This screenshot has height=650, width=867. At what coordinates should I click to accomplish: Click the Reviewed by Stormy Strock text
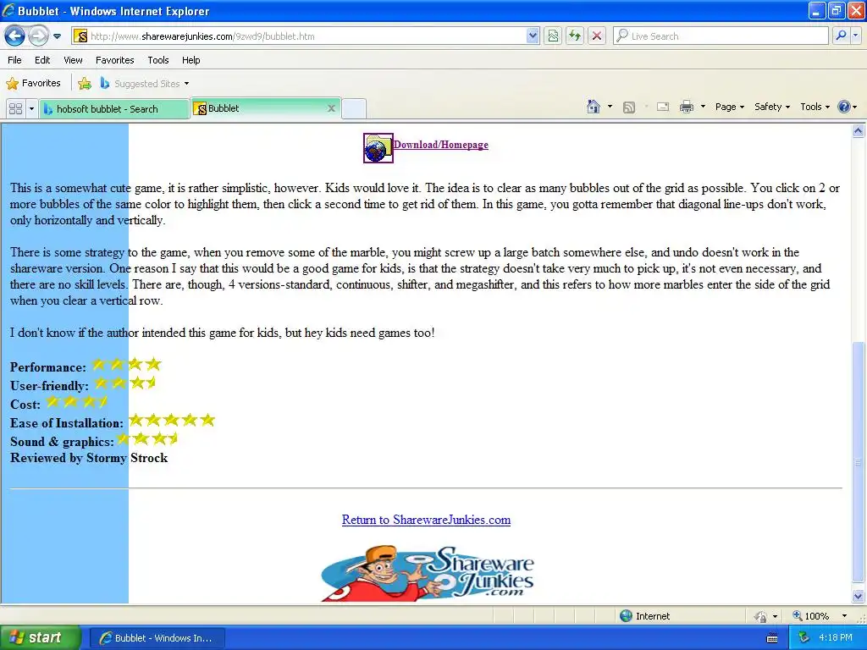coord(89,458)
